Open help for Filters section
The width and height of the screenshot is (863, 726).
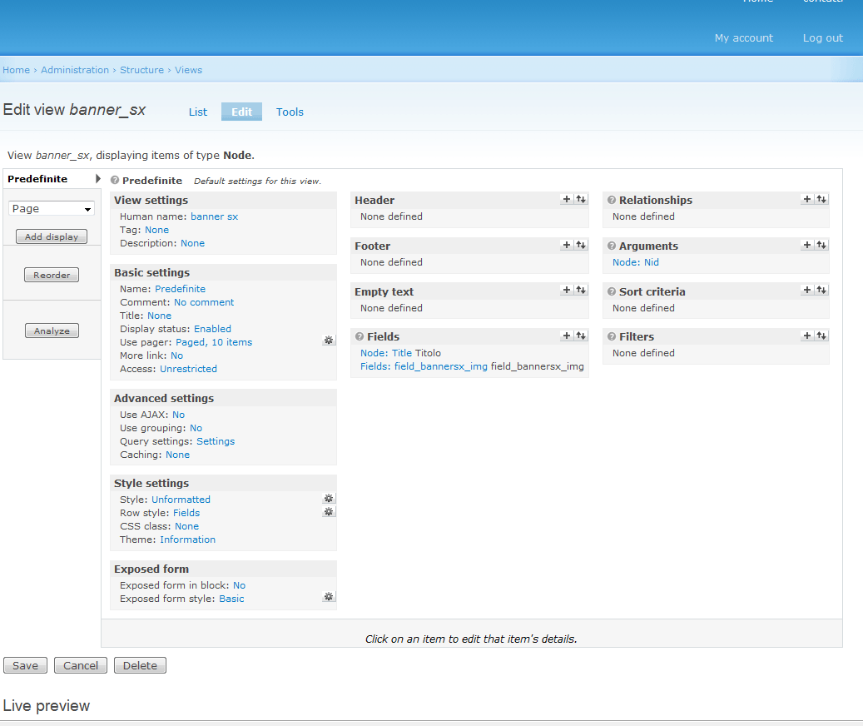point(612,336)
